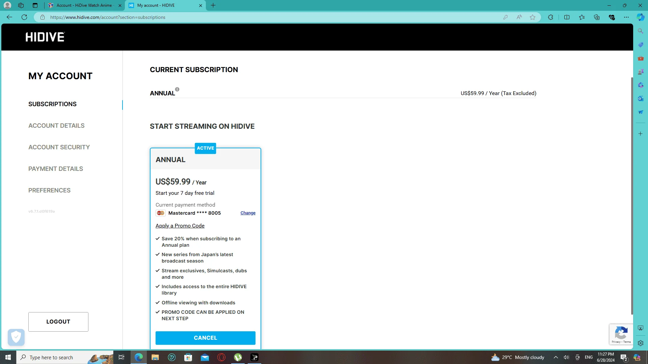Click the site lock icon in address bar
Viewport: 648px width, 364px height.
tap(43, 17)
